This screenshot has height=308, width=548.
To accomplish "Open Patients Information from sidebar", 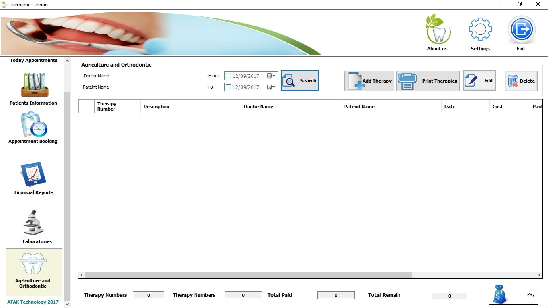I will (x=34, y=85).
